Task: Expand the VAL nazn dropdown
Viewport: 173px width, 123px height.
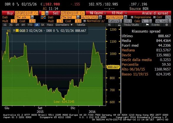Action: (170, 21)
